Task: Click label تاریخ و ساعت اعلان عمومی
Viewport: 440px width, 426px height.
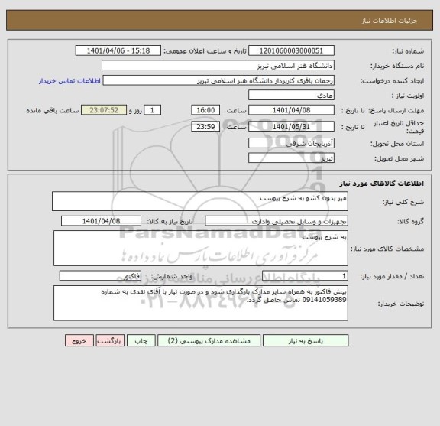Action: (x=205, y=51)
